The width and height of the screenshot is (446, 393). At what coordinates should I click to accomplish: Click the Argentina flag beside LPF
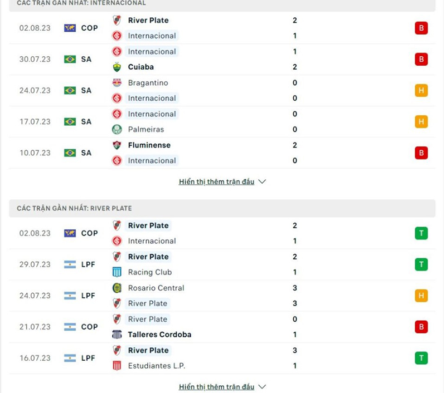click(69, 264)
